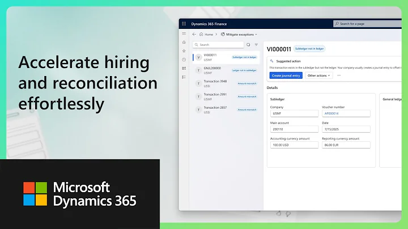
Task: Select the Transaction 3948 row
Action: tap(226, 83)
